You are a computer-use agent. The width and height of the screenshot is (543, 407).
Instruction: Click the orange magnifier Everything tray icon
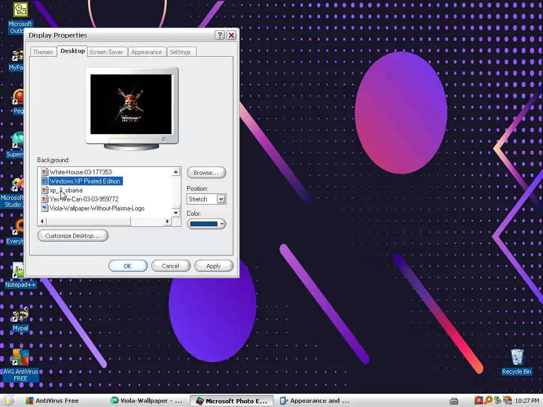point(488,401)
